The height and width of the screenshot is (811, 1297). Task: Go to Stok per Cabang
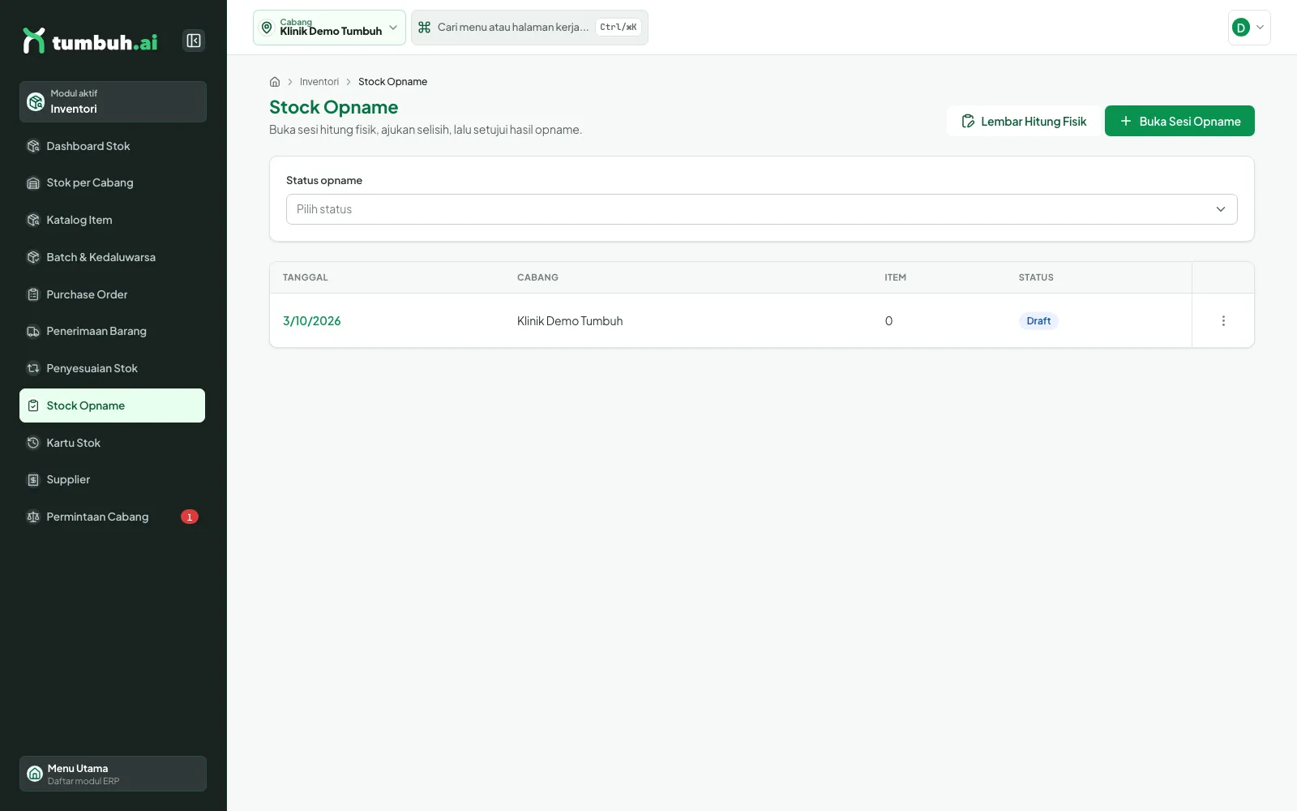click(113, 182)
